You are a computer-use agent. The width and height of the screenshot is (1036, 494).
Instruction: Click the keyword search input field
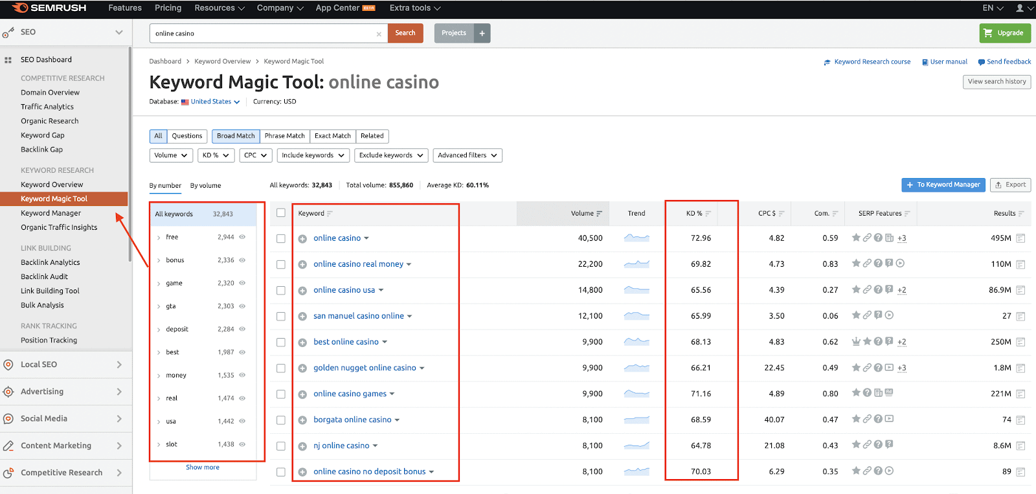pos(262,34)
